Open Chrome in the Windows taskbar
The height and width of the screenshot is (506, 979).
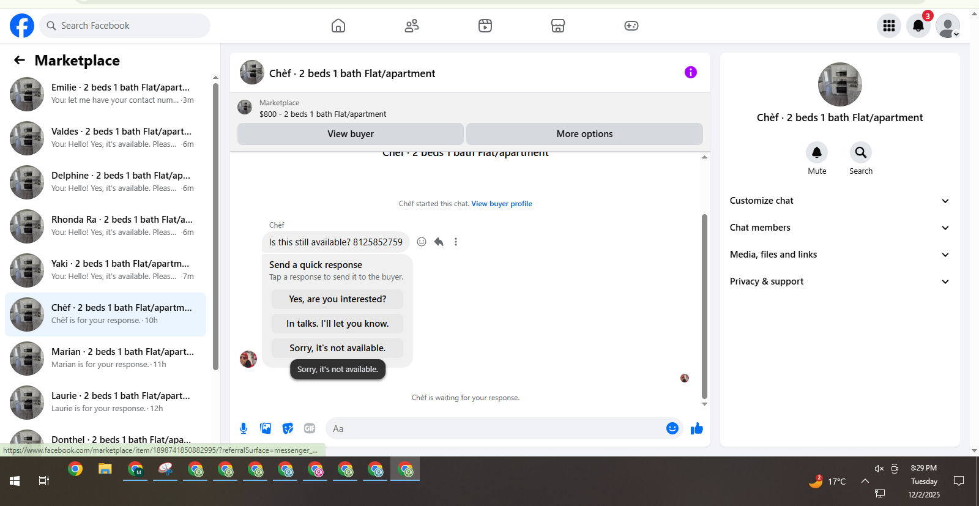click(75, 469)
